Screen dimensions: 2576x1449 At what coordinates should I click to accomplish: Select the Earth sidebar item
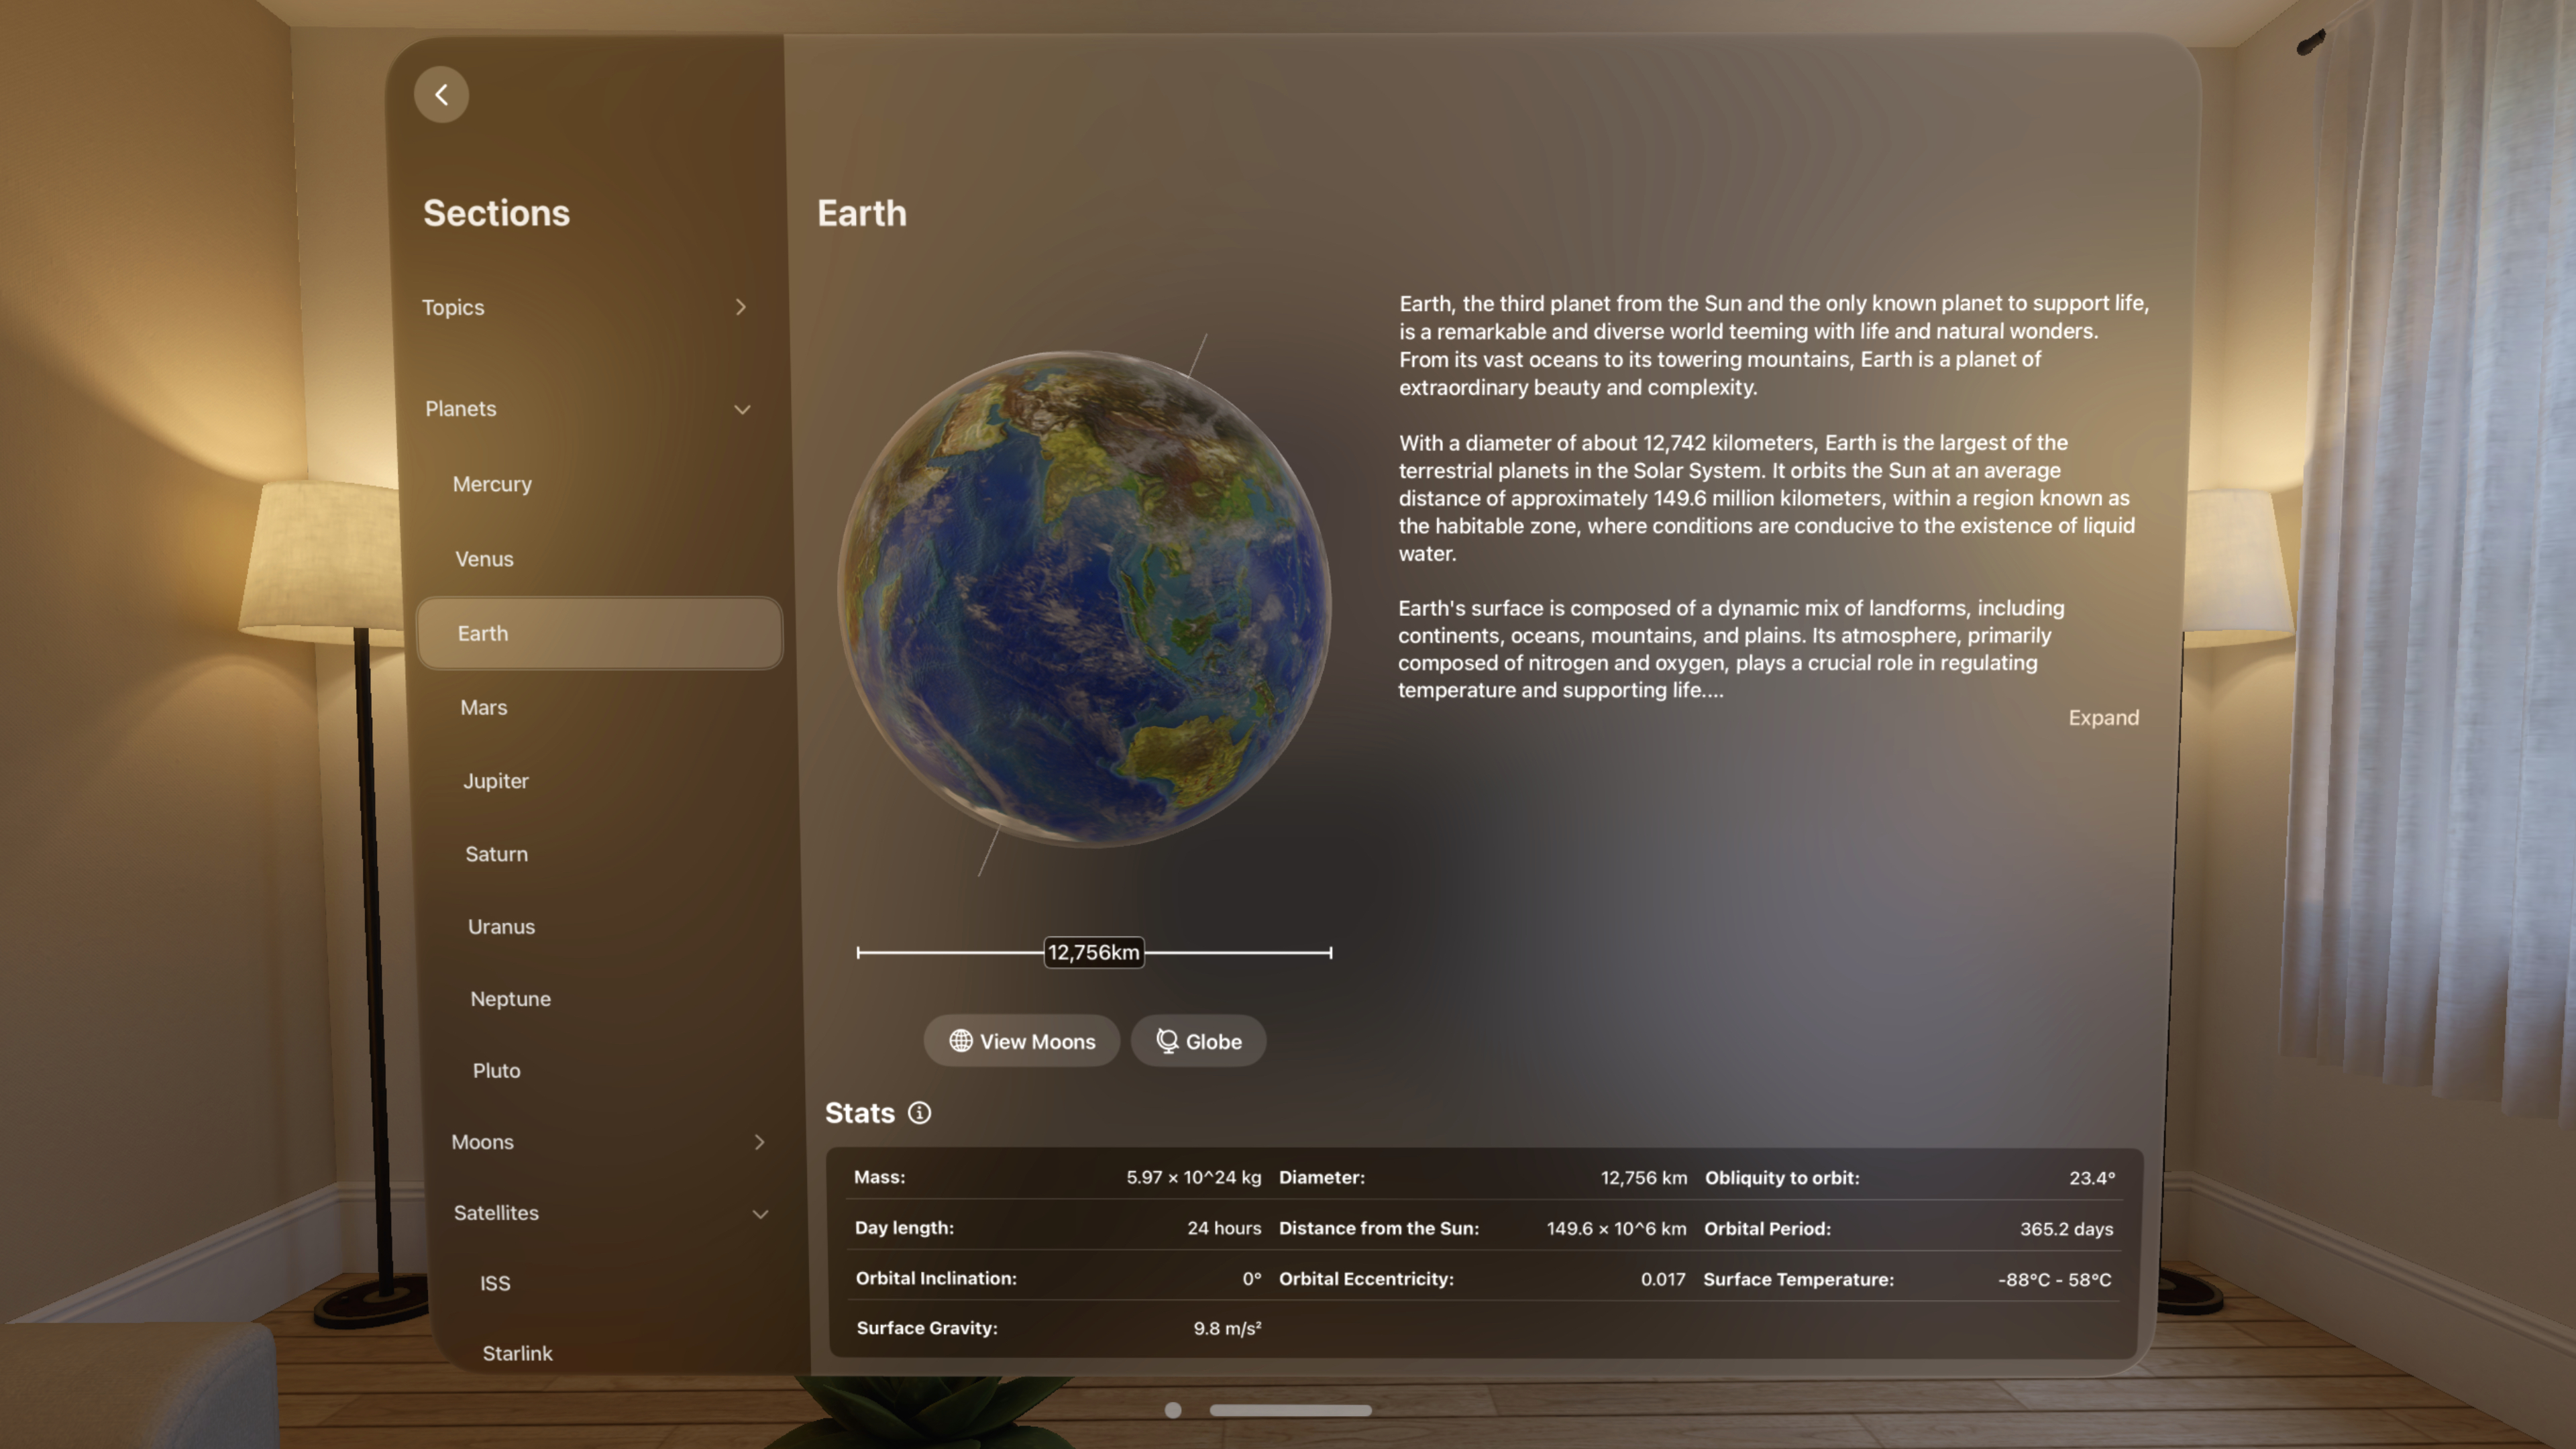(x=599, y=633)
